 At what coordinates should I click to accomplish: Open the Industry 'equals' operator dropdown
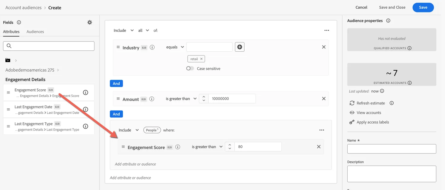(x=175, y=47)
